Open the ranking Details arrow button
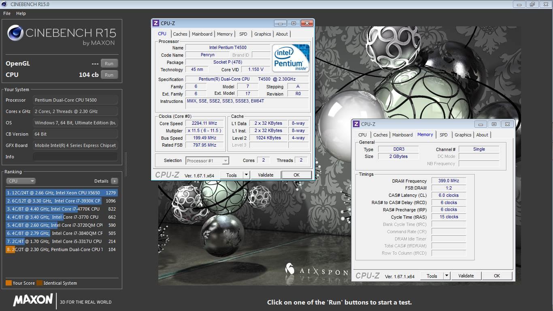Image resolution: width=553 pixels, height=311 pixels. (115, 181)
